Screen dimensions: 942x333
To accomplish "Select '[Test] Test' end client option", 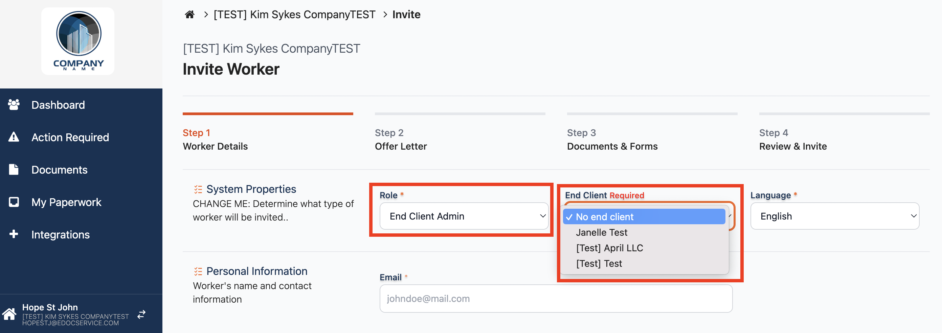I will pyautogui.click(x=644, y=264).
